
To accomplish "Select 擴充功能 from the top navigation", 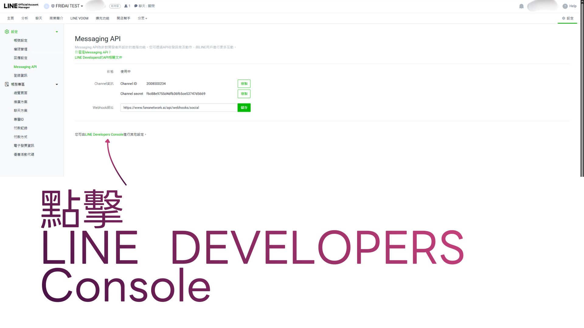I will (x=102, y=18).
